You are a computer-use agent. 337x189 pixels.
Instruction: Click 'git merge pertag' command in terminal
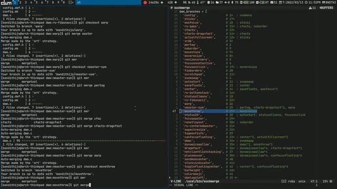[91, 86]
